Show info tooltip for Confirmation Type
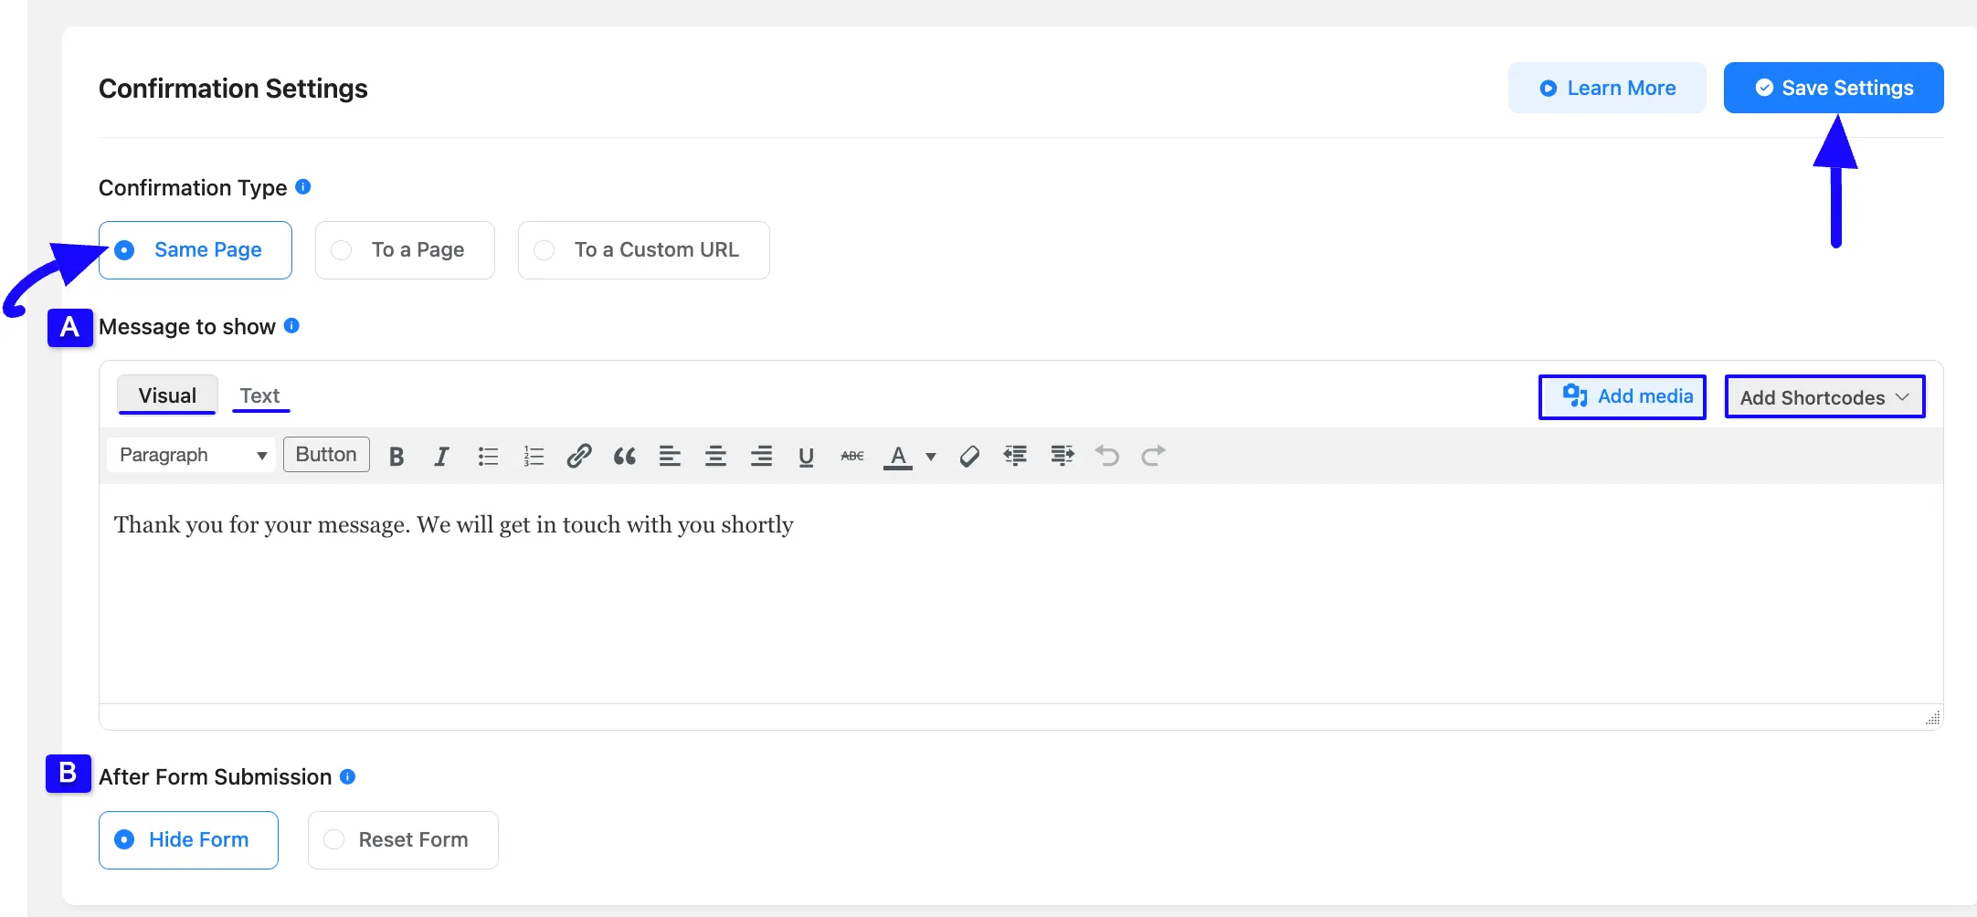 point(303,186)
